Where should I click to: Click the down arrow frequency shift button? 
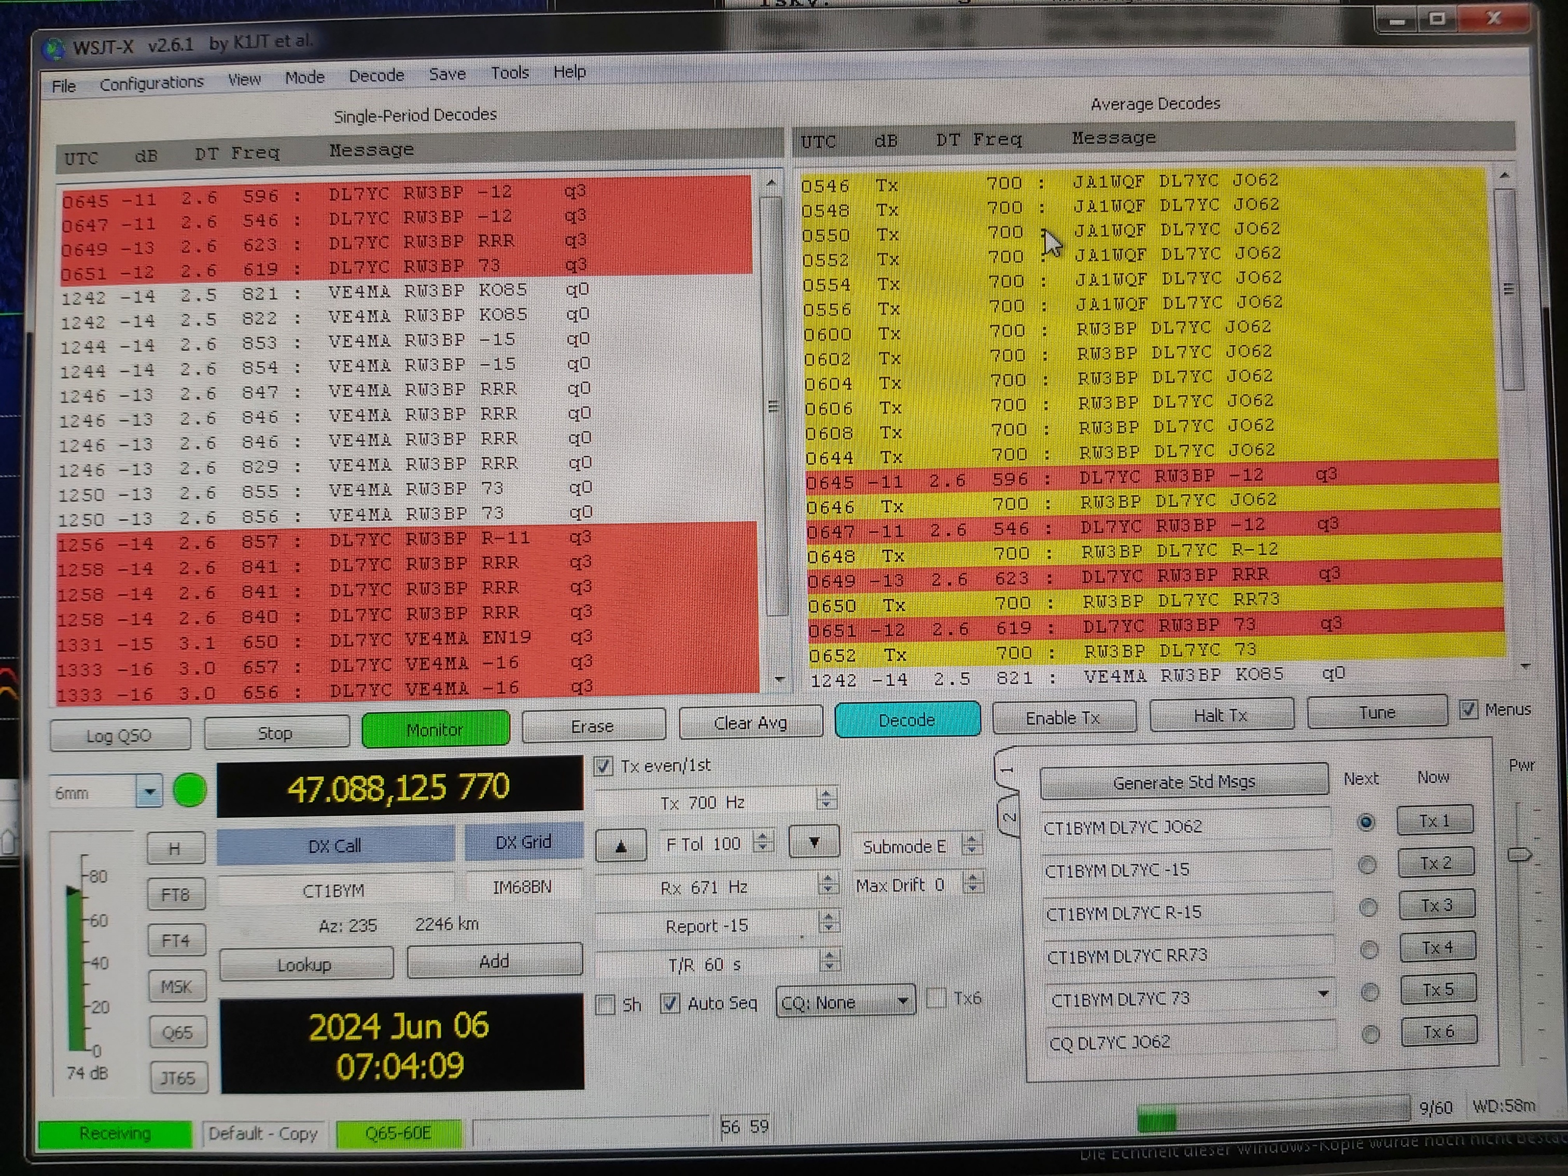click(814, 842)
